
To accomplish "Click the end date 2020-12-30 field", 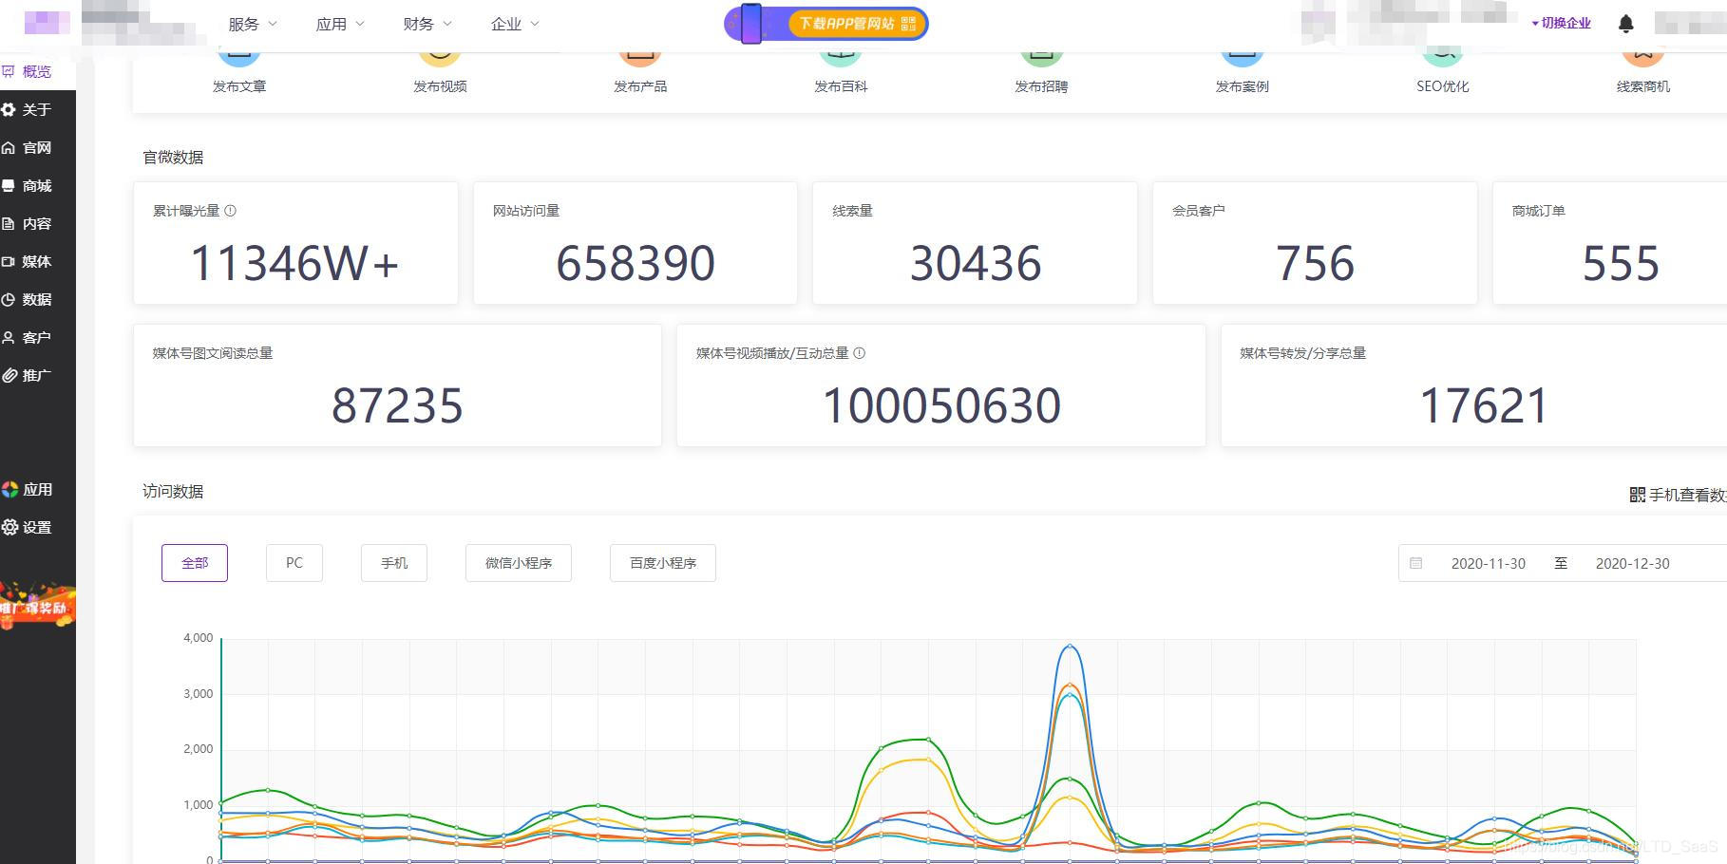I will 1632,563.
